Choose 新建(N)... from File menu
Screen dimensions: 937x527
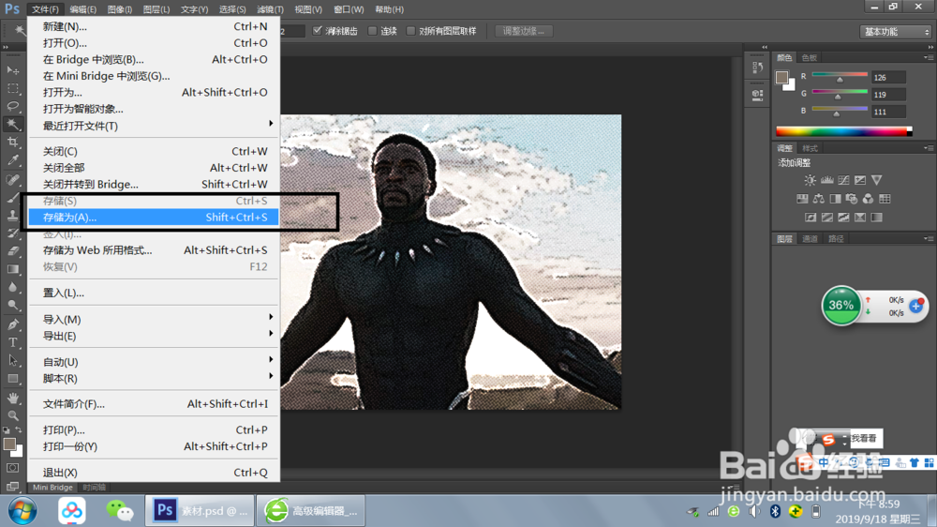point(155,26)
